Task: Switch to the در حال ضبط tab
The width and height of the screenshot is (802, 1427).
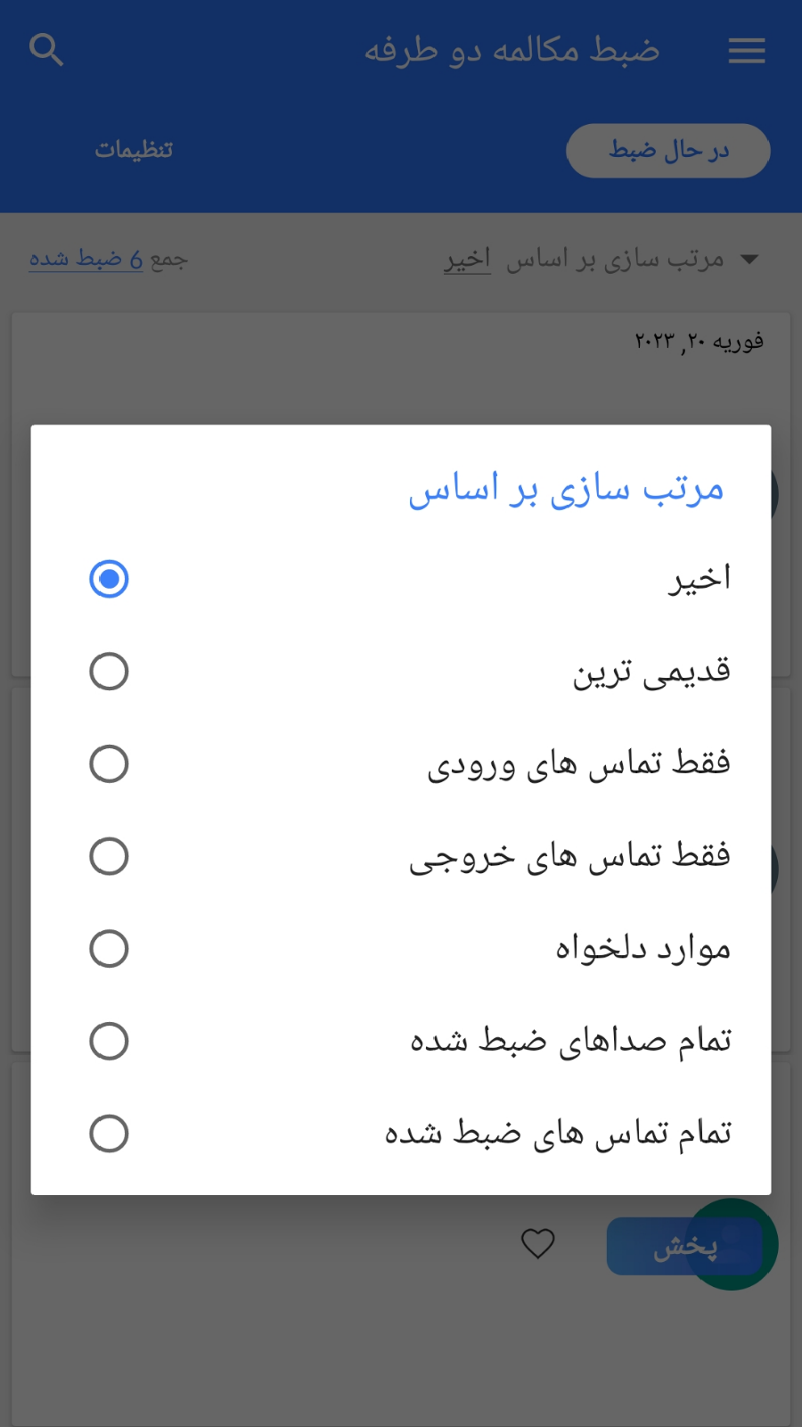Action: coord(667,150)
